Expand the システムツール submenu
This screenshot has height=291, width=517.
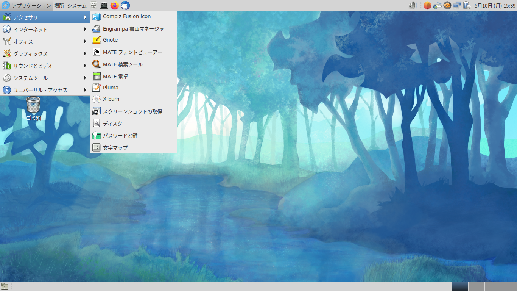(x=45, y=78)
